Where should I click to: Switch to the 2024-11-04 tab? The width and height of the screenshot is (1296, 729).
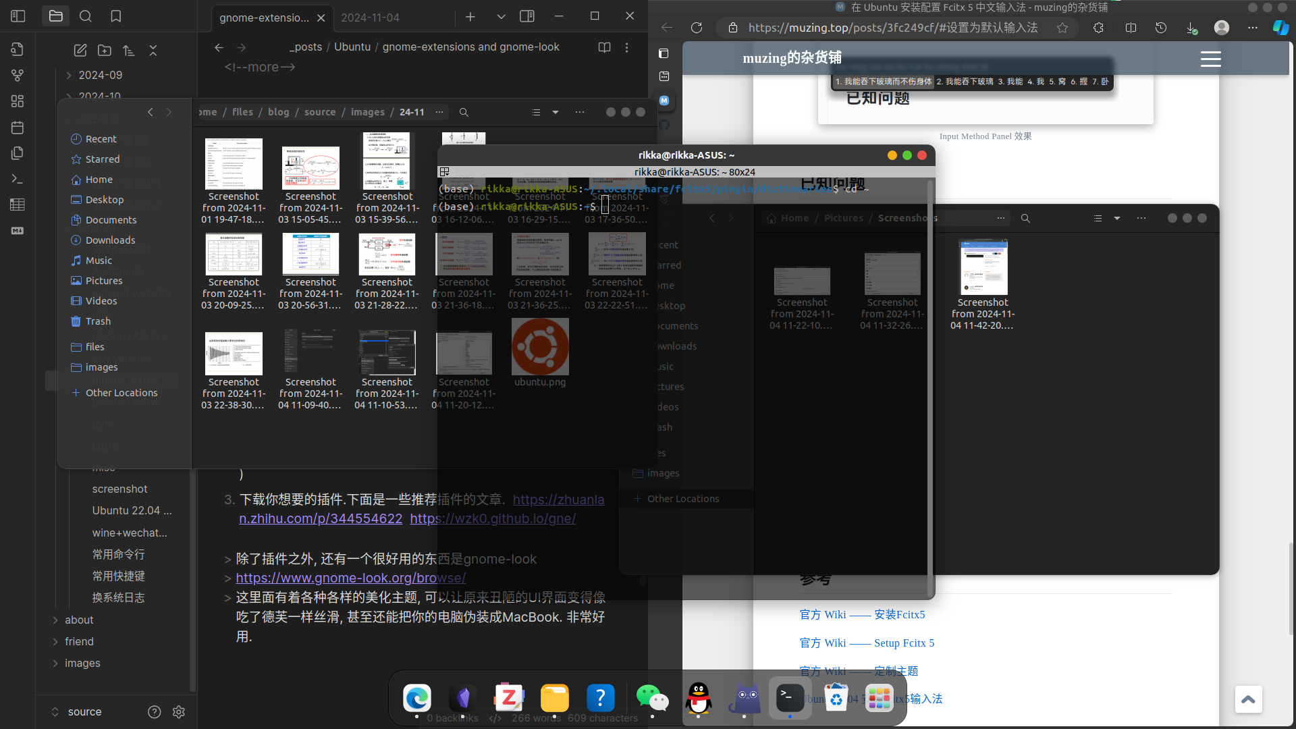tap(371, 18)
